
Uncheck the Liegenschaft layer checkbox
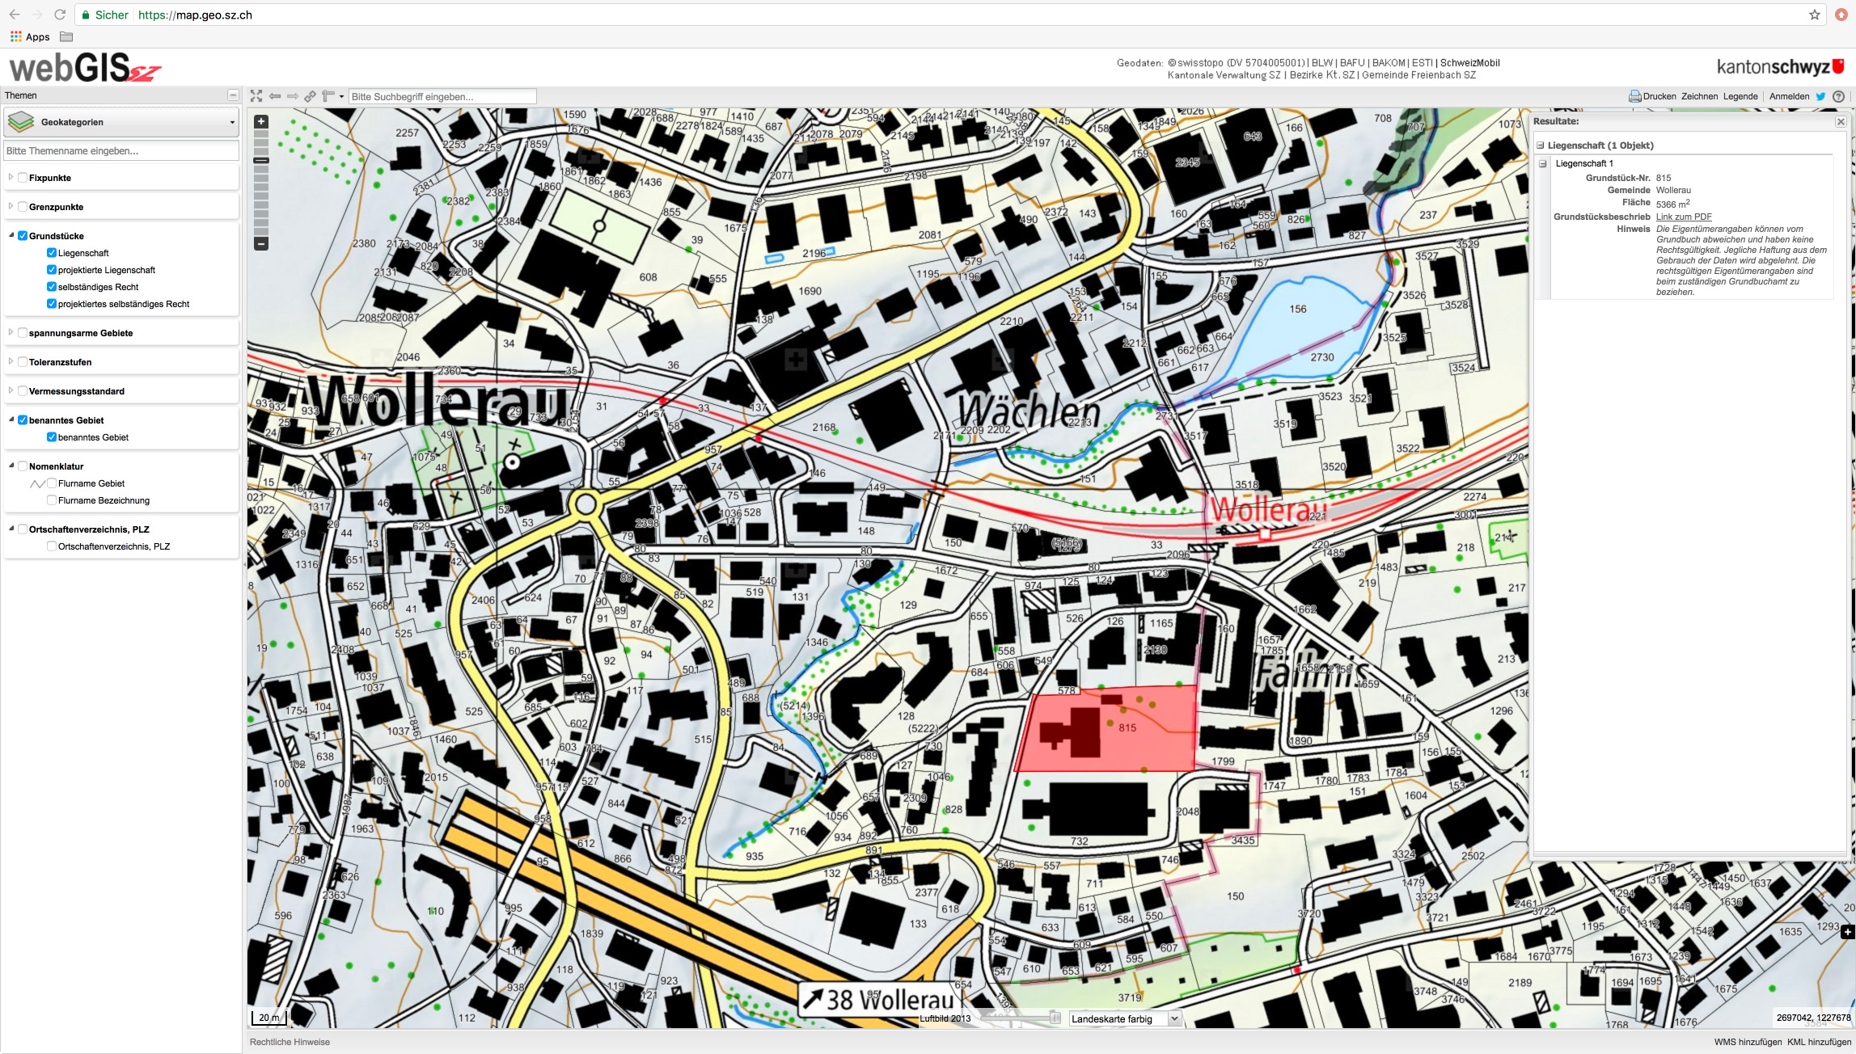52,253
